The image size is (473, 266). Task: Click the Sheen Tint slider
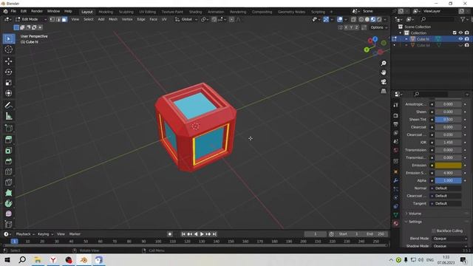(x=448, y=120)
